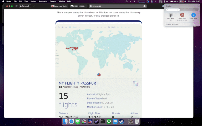The height and width of the screenshot is (126, 202).
Task: Open Mail app in the Dock
Action: click(x=115, y=121)
